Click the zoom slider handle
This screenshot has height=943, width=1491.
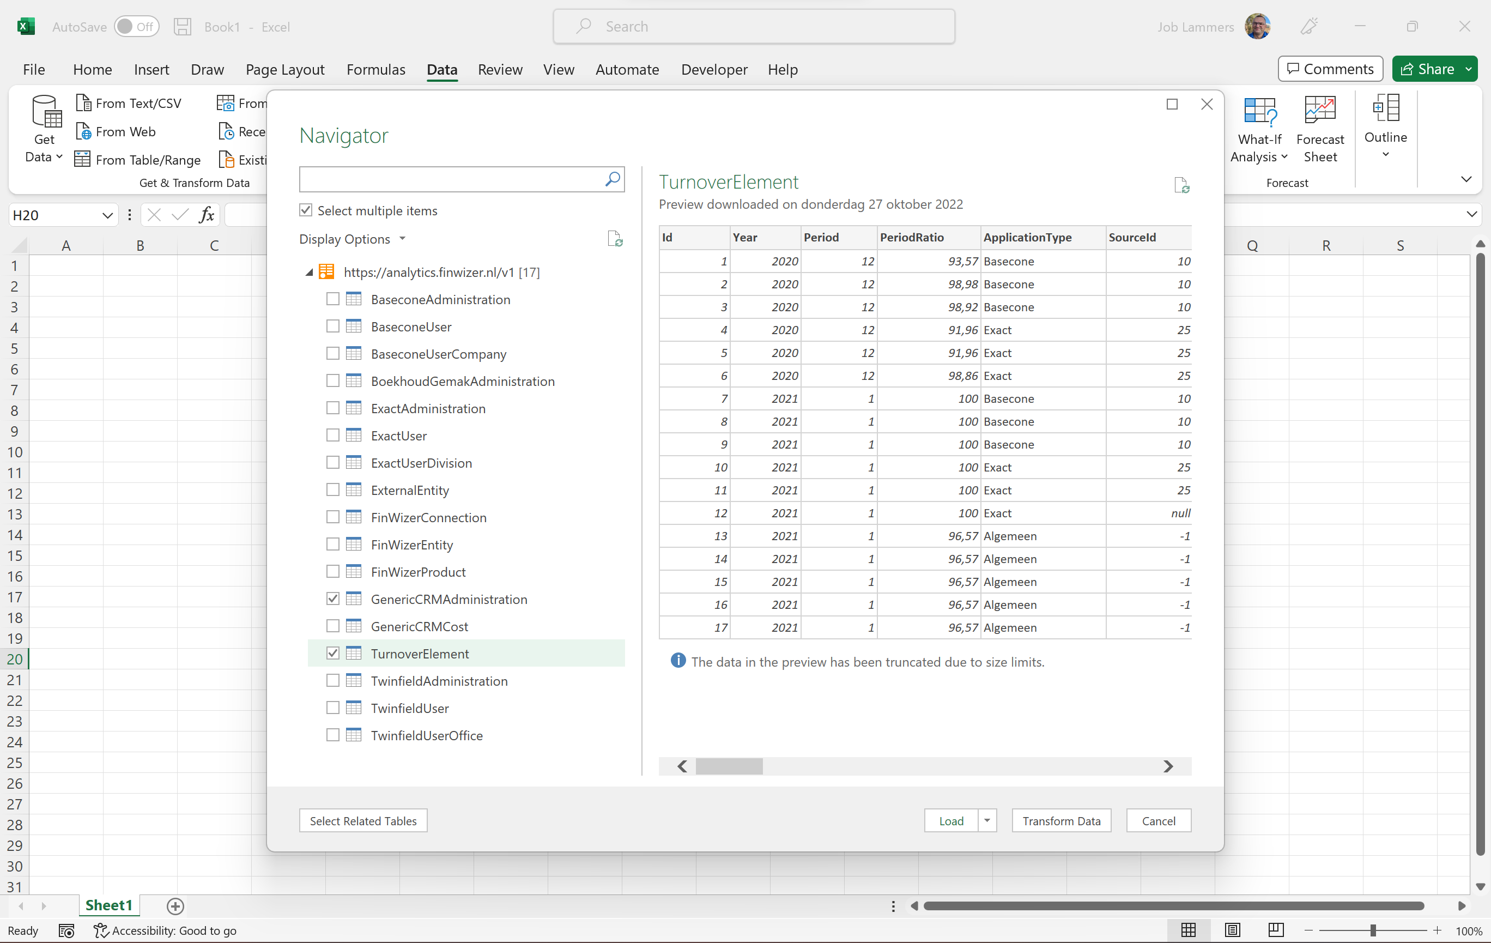[1373, 930]
